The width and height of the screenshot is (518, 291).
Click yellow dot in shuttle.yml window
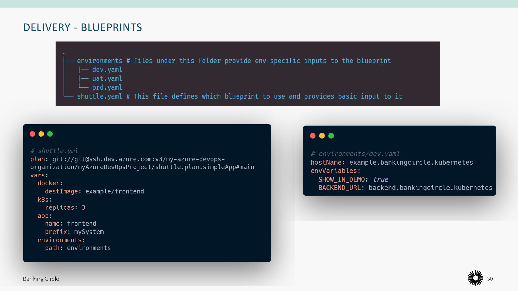tap(41, 134)
